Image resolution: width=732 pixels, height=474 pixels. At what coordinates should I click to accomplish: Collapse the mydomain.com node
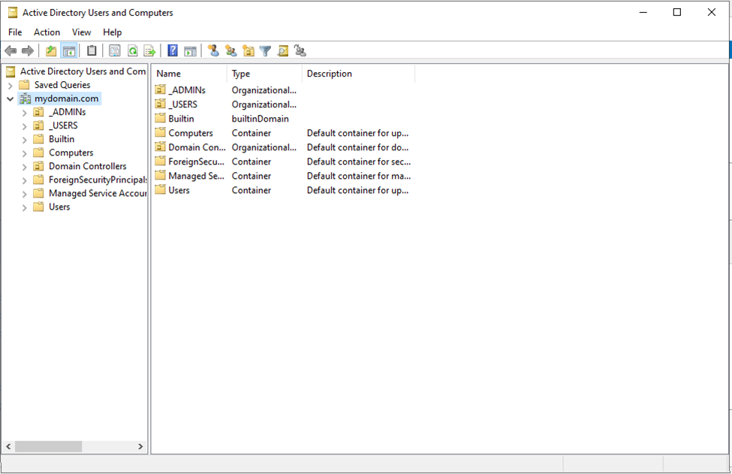click(x=11, y=99)
